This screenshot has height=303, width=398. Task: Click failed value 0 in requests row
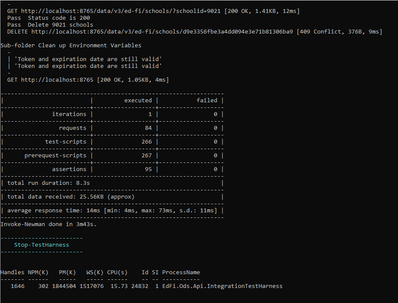216,128
